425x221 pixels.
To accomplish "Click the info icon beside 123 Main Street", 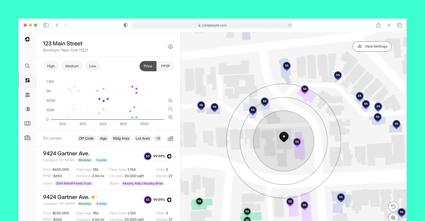I will tap(170, 47).
